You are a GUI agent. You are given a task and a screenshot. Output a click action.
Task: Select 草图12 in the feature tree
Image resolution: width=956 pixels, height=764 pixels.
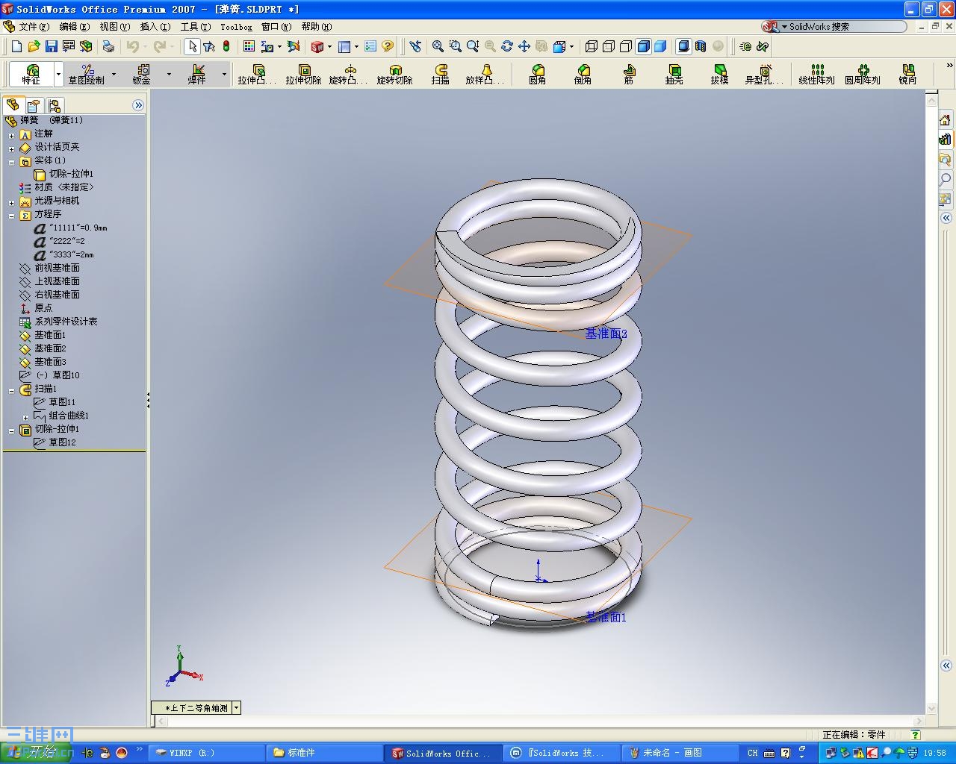coord(62,442)
